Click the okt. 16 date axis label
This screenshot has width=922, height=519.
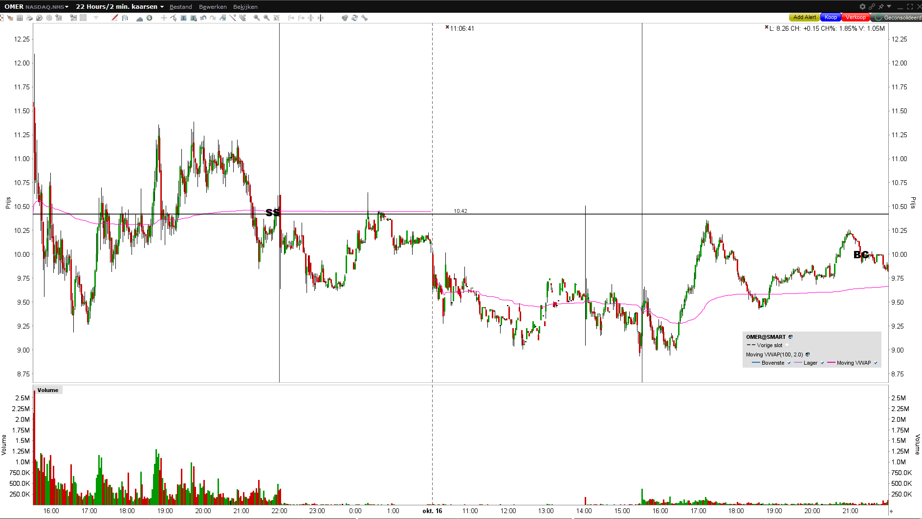coord(432,511)
